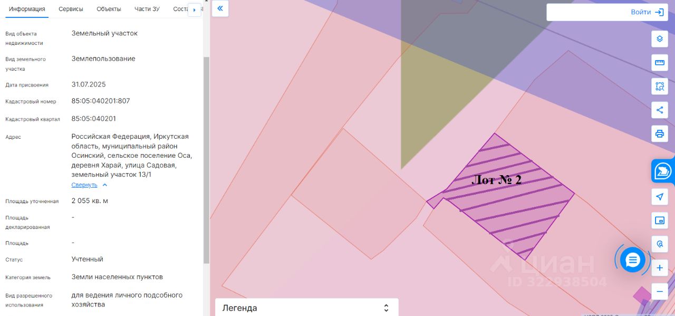Viewport: 675px width, 316px height.
Task: Open the blue assistant side widget
Action: point(663,171)
